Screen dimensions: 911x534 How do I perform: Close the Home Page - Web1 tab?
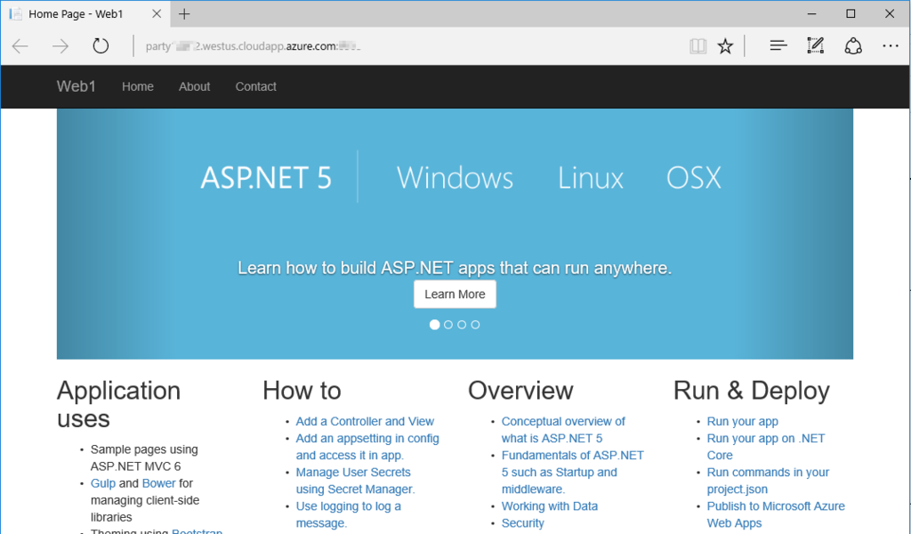(157, 14)
